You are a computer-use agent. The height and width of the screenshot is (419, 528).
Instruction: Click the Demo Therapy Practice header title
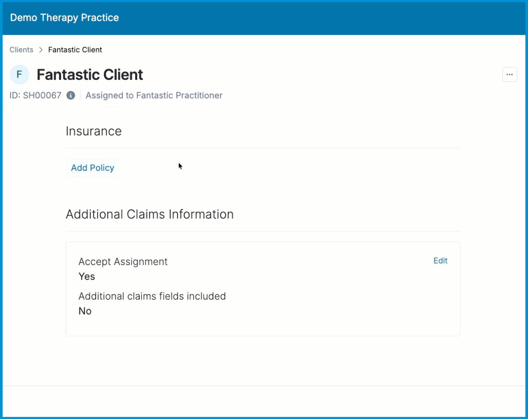pos(64,17)
